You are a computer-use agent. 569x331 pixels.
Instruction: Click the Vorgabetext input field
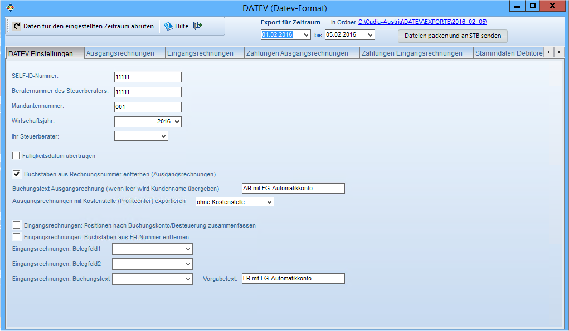pyautogui.click(x=293, y=279)
